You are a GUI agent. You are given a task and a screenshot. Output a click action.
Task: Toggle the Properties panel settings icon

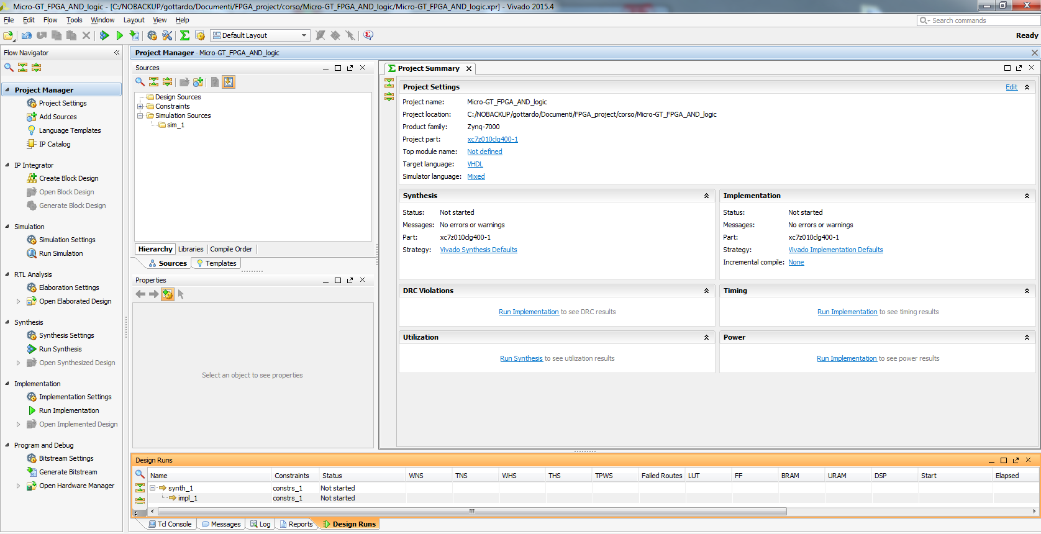pyautogui.click(x=168, y=294)
